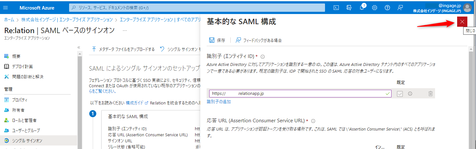The width and height of the screenshot is (476, 149).
Task: Toggle the 既定 checkbox for the identifier
Action: coord(400,94)
